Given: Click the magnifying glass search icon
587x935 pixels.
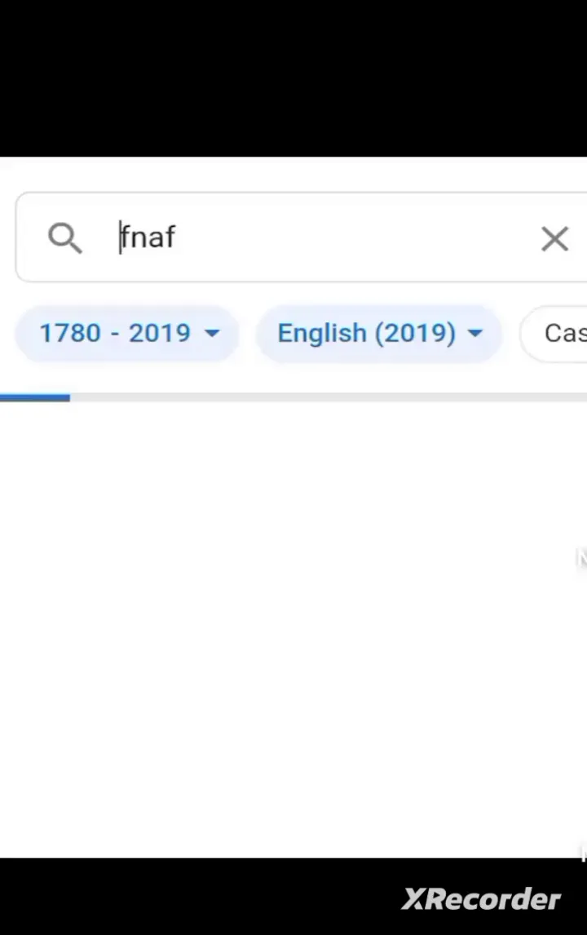Looking at the screenshot, I should pyautogui.click(x=64, y=238).
